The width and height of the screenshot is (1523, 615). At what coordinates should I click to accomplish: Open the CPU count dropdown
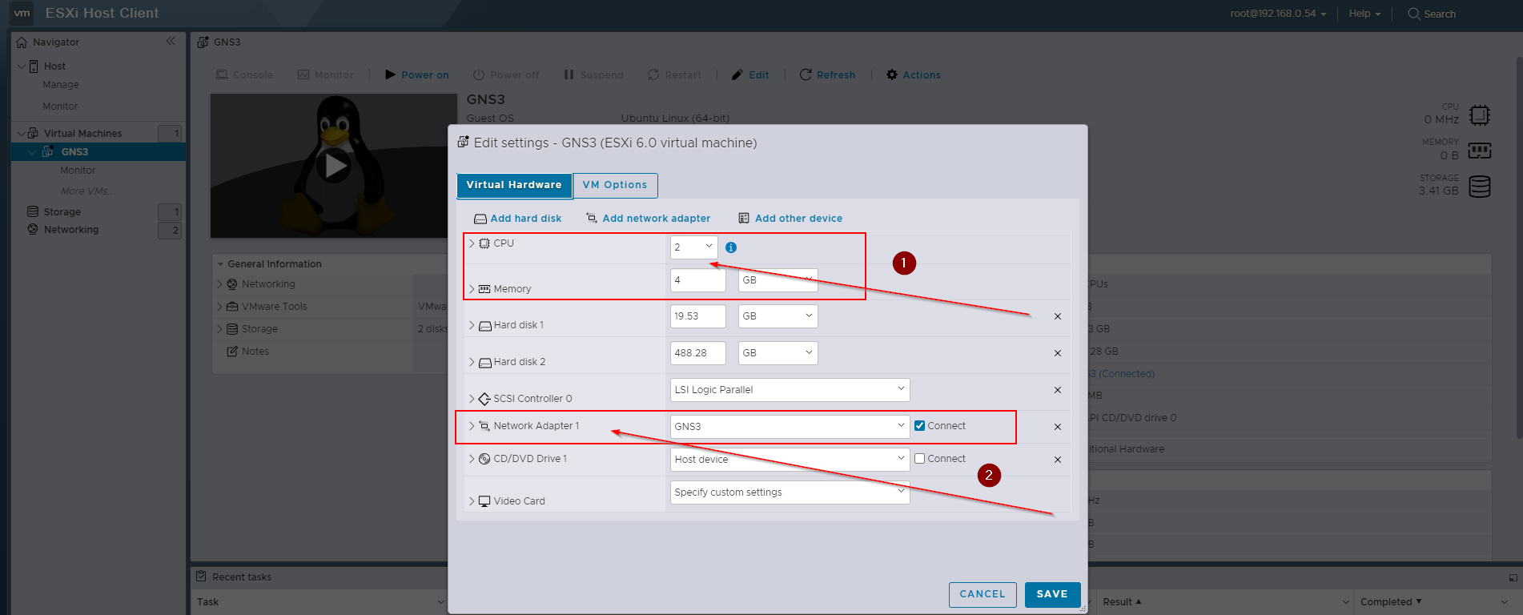693,247
